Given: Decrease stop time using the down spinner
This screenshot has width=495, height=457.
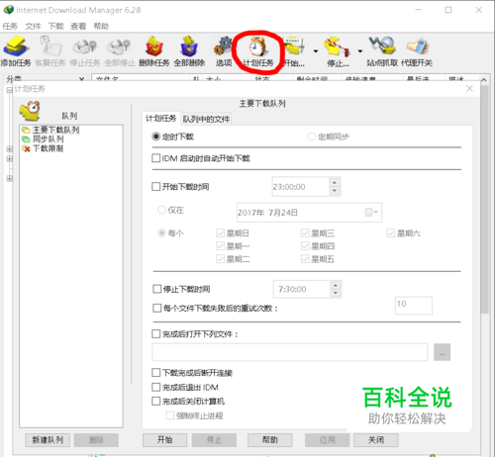Looking at the screenshot, I should (x=336, y=293).
